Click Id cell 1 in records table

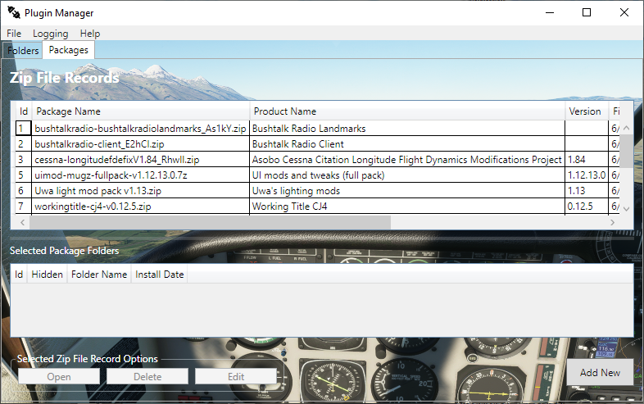24,128
